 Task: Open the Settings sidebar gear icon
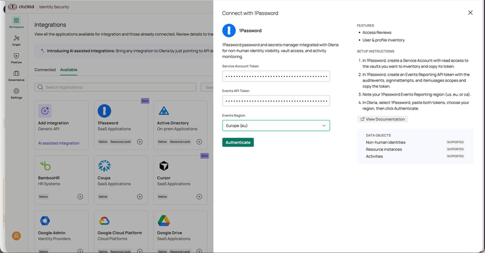tap(16, 91)
